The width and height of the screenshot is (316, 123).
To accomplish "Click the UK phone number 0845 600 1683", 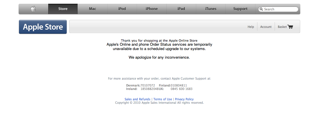I will [182, 89].
